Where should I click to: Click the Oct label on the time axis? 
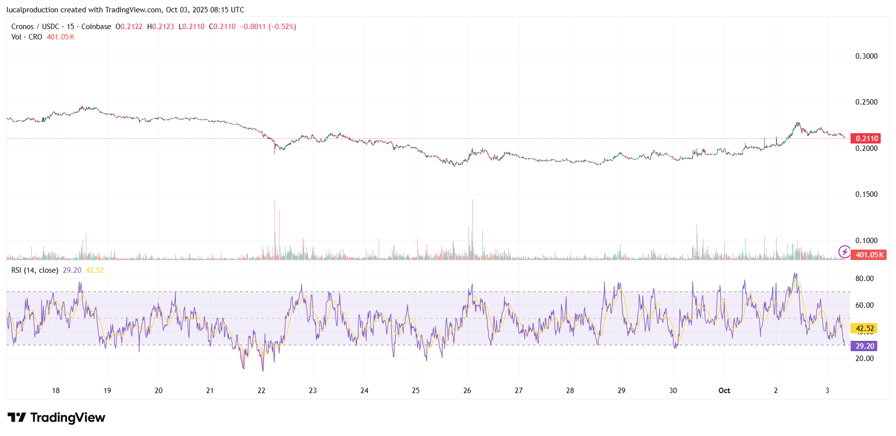tap(724, 391)
